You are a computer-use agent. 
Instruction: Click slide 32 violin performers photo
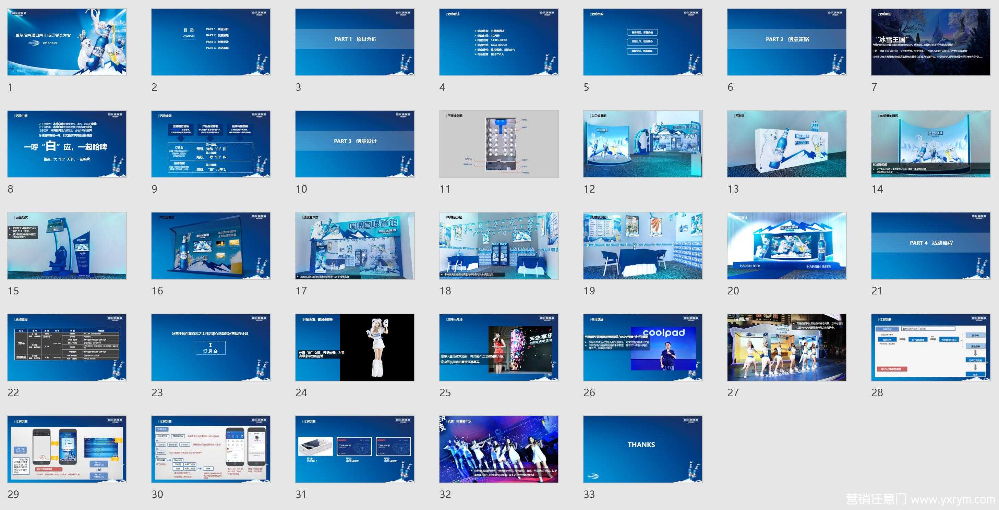click(x=499, y=449)
